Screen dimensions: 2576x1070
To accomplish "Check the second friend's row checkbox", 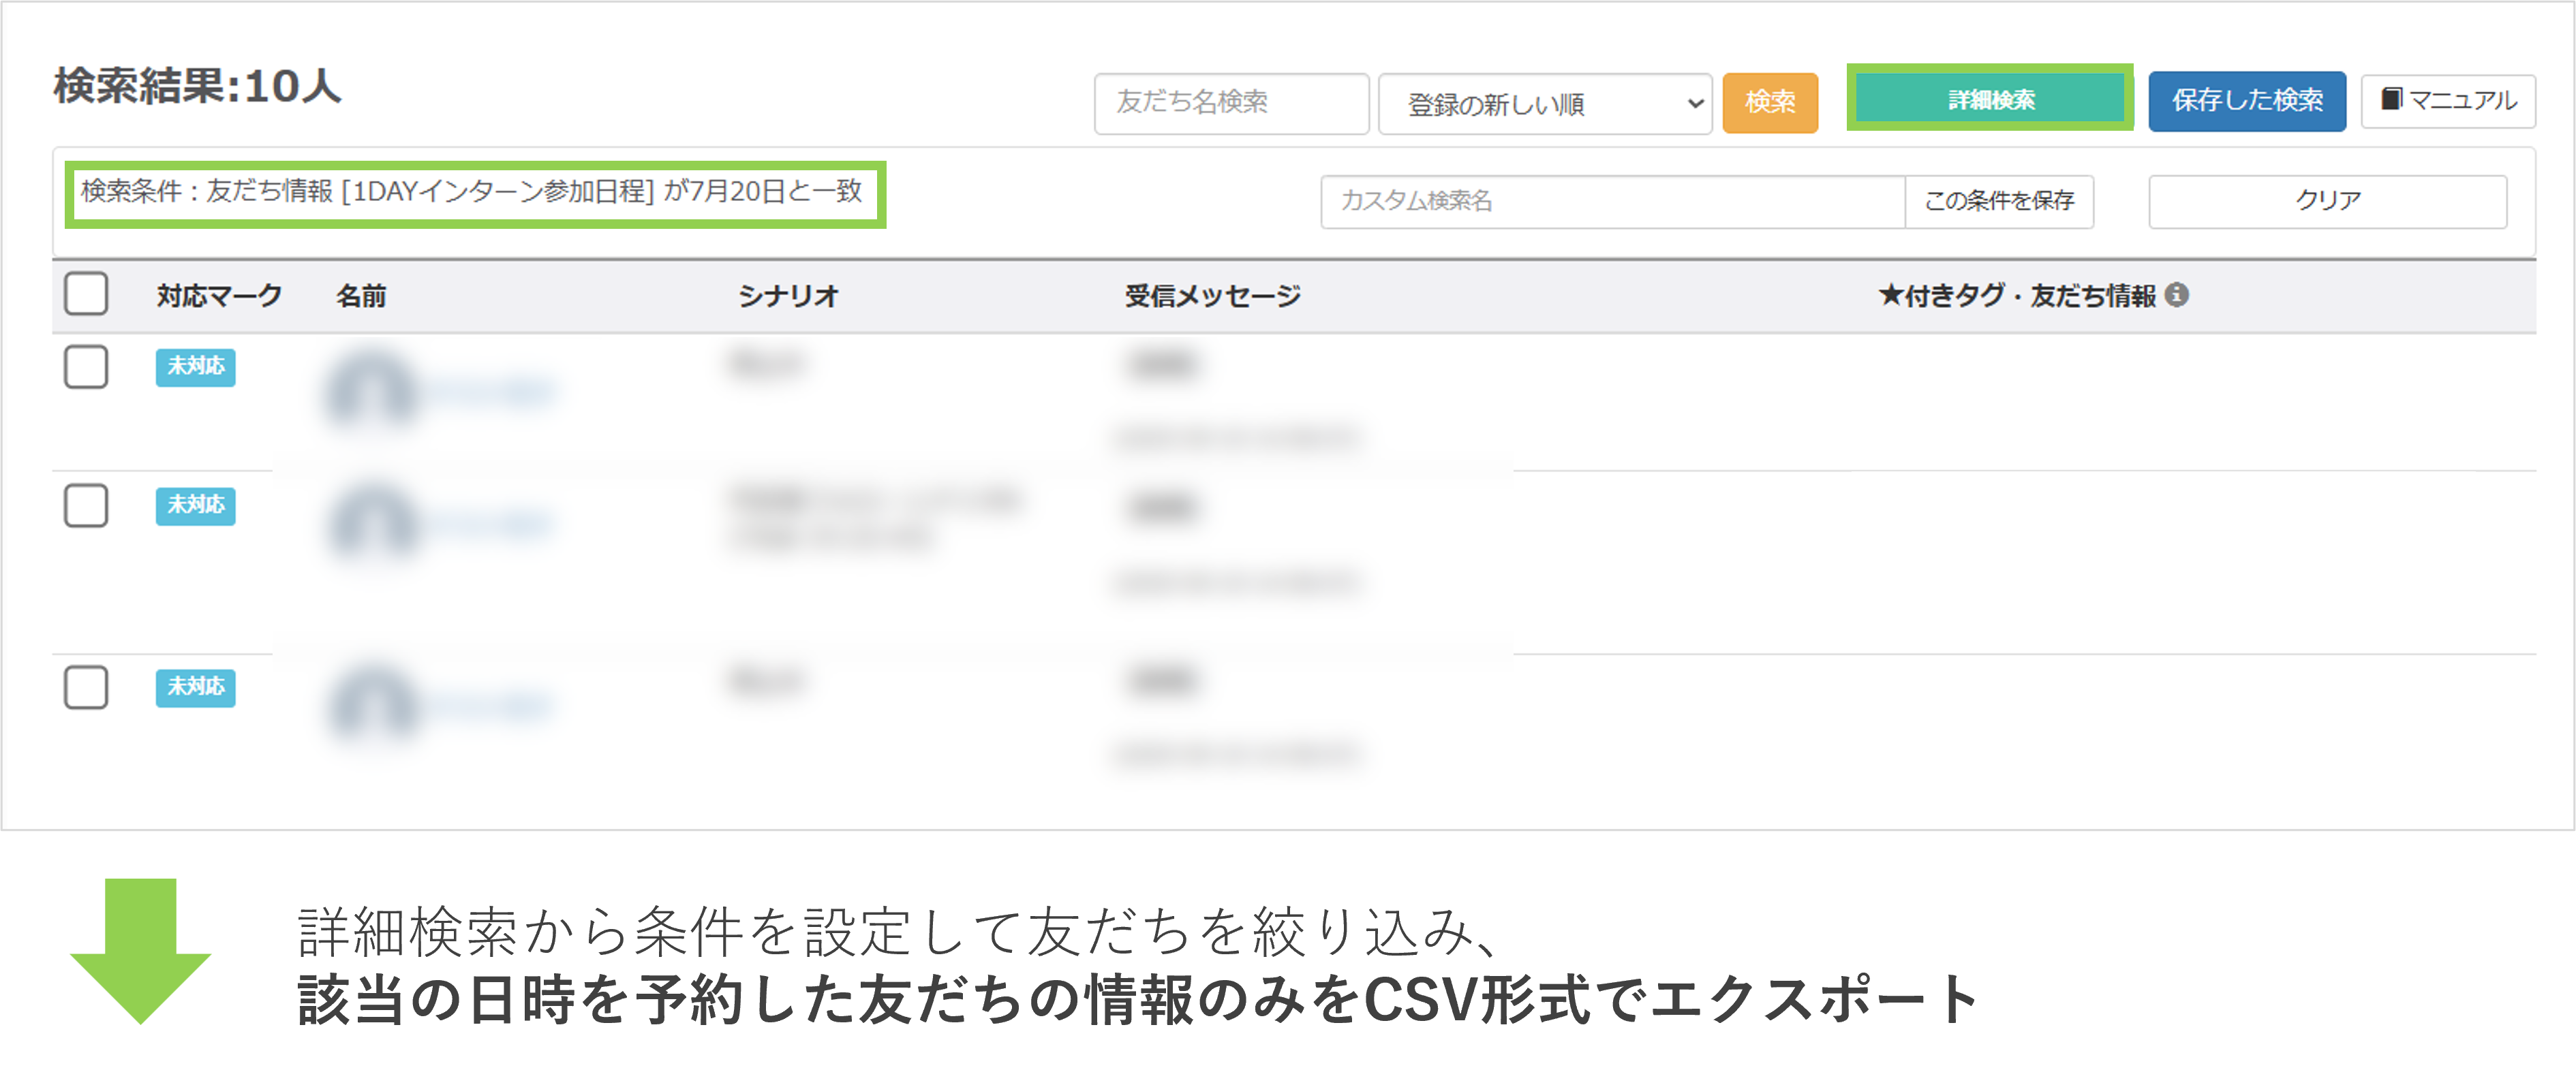I will pos(86,505).
